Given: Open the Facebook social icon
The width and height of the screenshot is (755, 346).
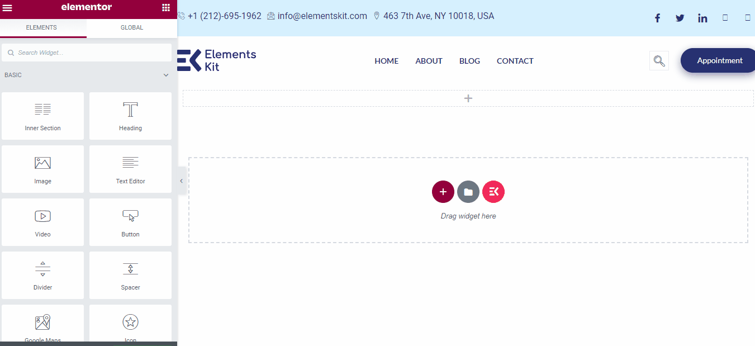Looking at the screenshot, I should (657, 18).
